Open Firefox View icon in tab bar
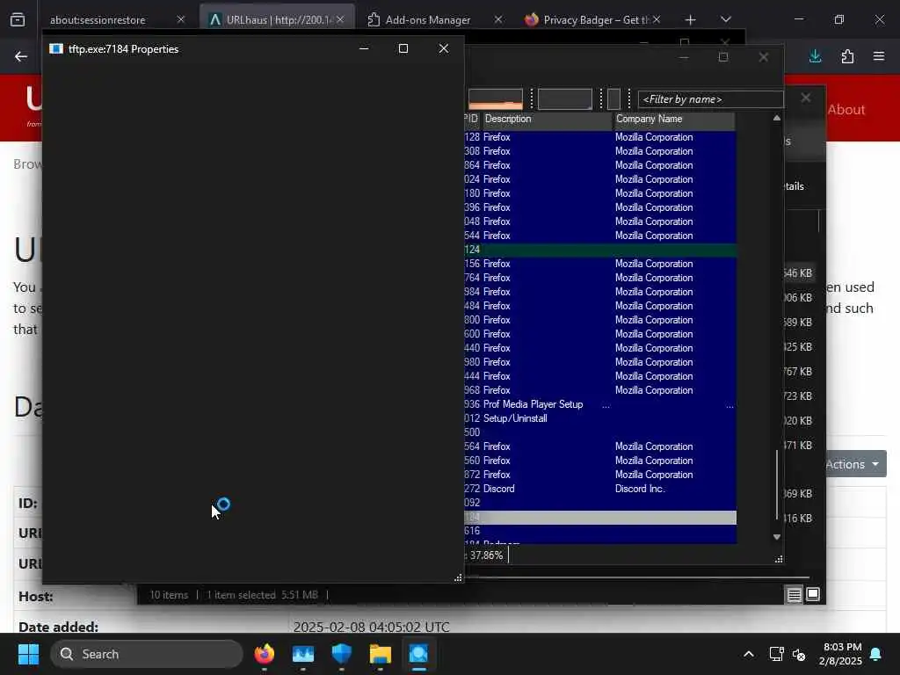 click(x=18, y=19)
